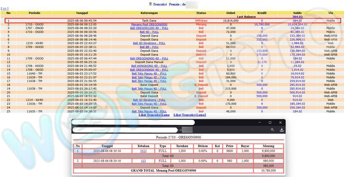Select the 1707 - ONOD periode cell
The height and width of the screenshot is (177, 344).
[x=34, y=28]
